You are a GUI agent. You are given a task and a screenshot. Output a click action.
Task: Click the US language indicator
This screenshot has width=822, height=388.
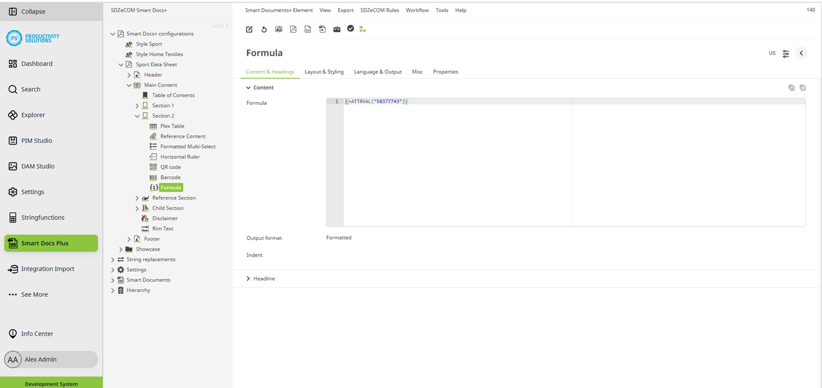coord(772,53)
